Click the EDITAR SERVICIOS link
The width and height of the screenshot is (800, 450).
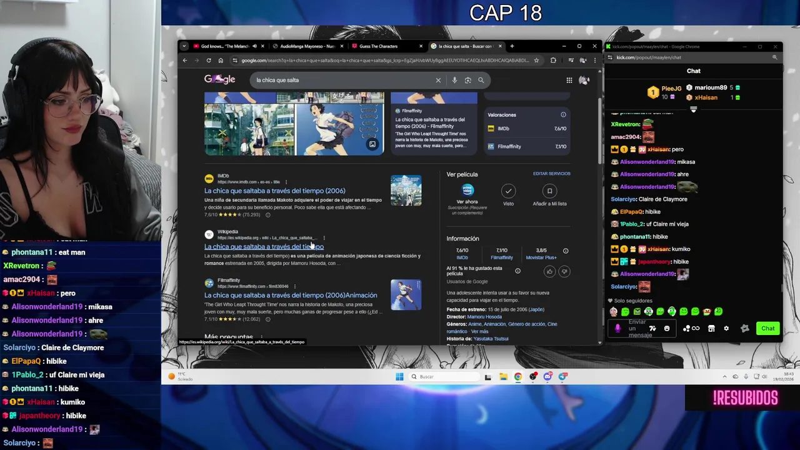click(x=551, y=174)
